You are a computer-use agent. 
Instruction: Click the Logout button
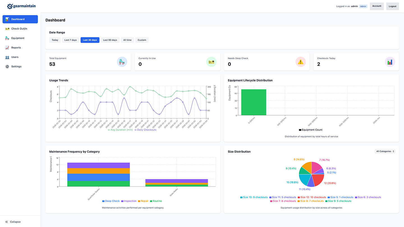pyautogui.click(x=392, y=6)
